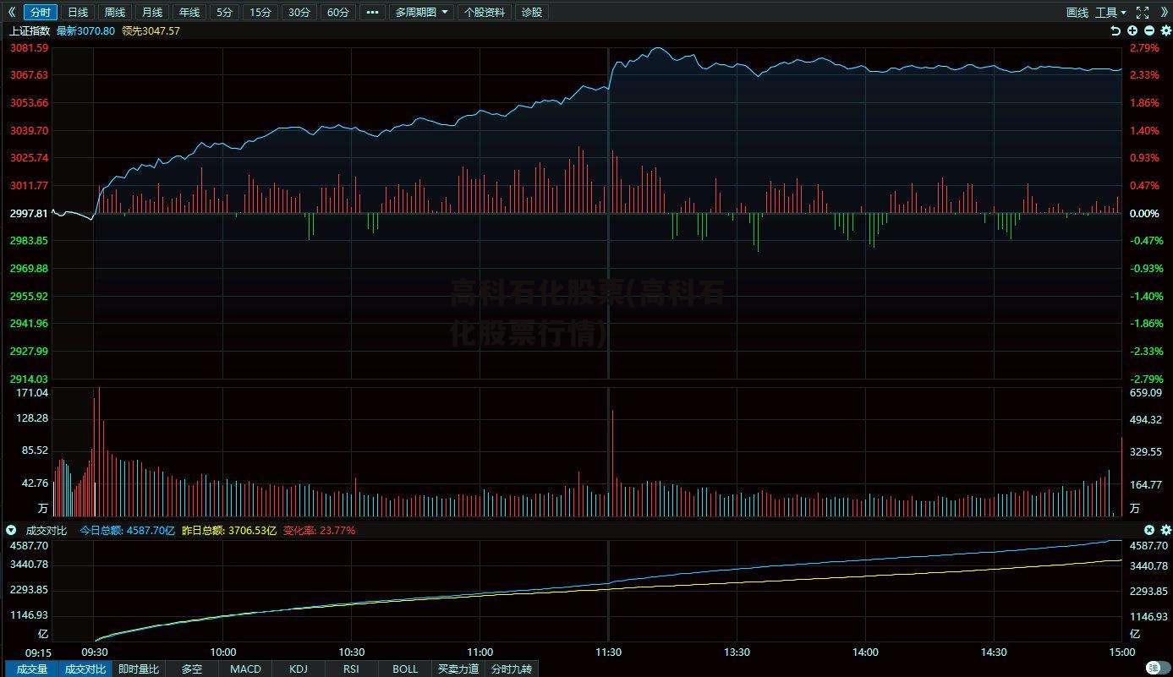This screenshot has height=677, width=1173.
Task: Click the 13:30 time axis label
Action: tap(737, 652)
